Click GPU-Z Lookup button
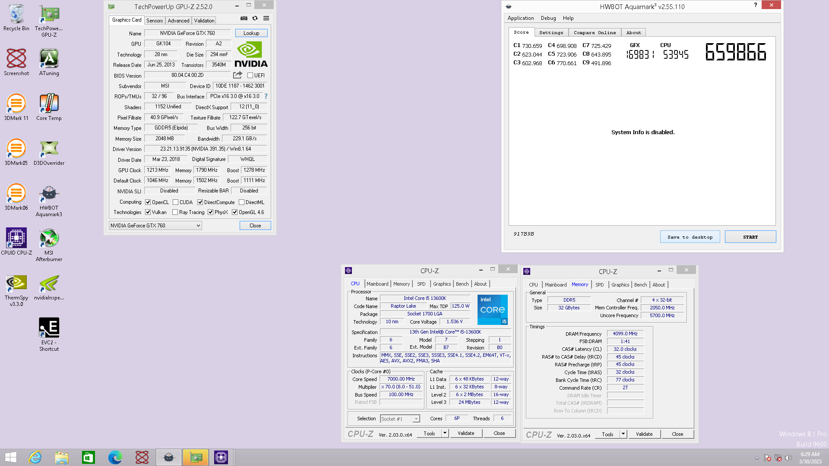The height and width of the screenshot is (466, 829). click(x=251, y=33)
